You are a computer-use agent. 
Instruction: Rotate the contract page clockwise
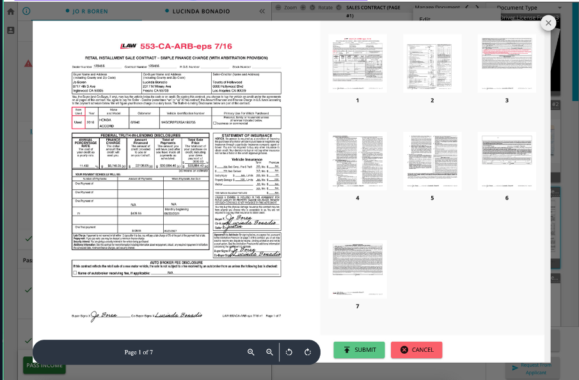pyautogui.click(x=308, y=351)
